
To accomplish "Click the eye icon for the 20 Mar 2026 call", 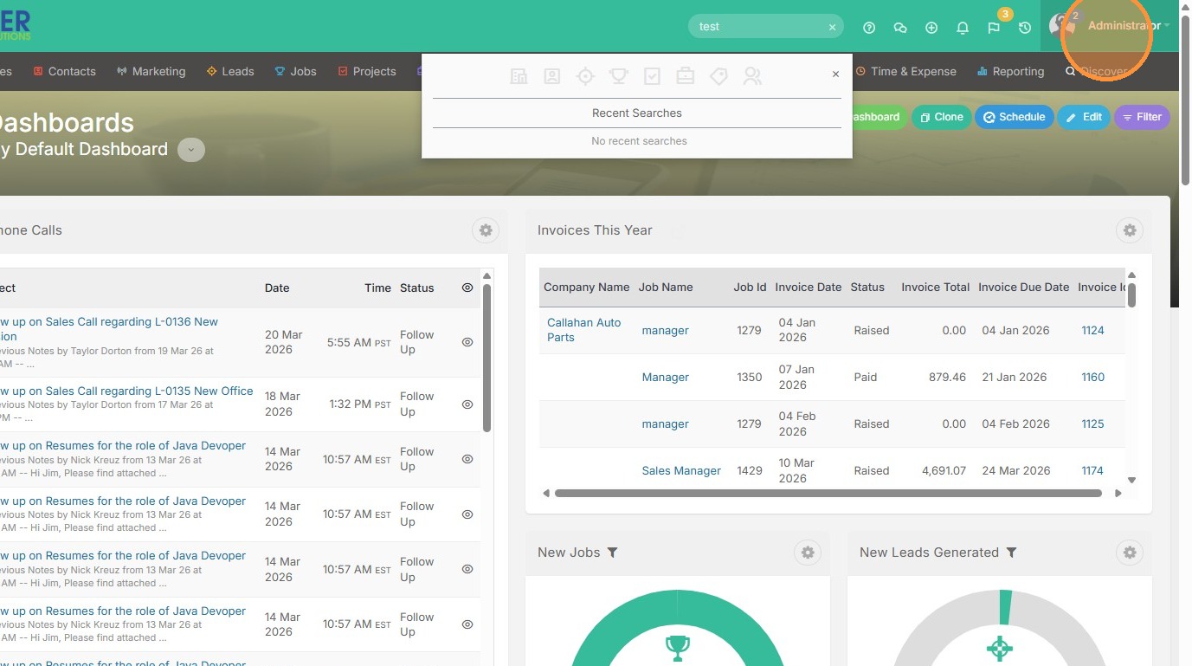I will click(467, 342).
